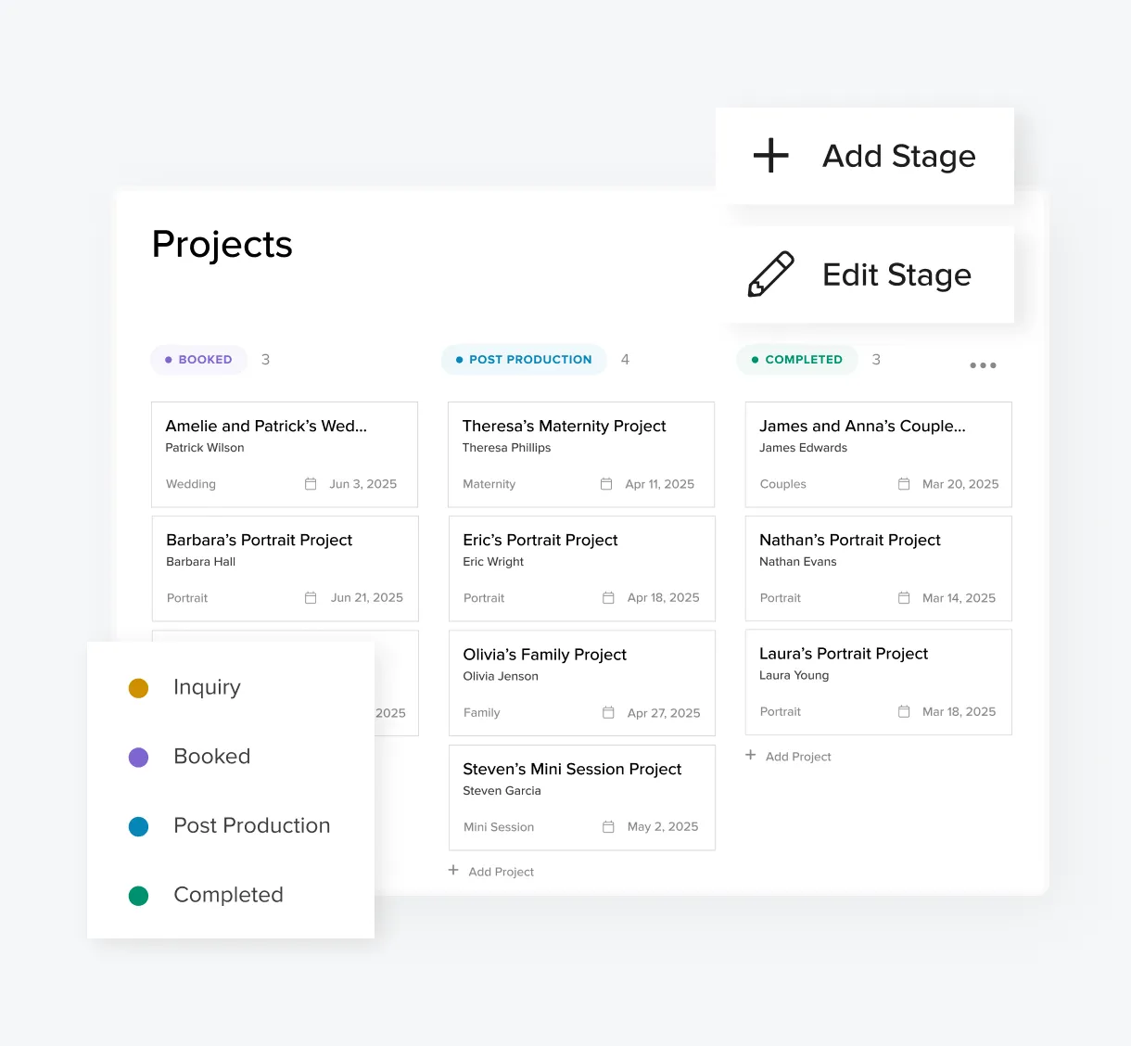Click the Add Stage button
This screenshot has width=1131, height=1046.
[x=864, y=155]
